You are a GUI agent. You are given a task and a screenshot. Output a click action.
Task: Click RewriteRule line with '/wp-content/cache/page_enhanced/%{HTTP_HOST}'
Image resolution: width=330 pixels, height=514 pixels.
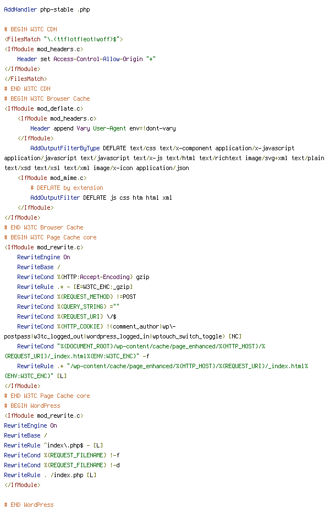point(163,366)
